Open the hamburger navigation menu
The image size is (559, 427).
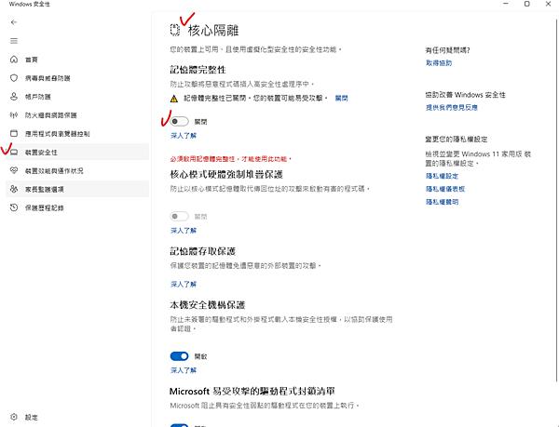pyautogui.click(x=14, y=41)
